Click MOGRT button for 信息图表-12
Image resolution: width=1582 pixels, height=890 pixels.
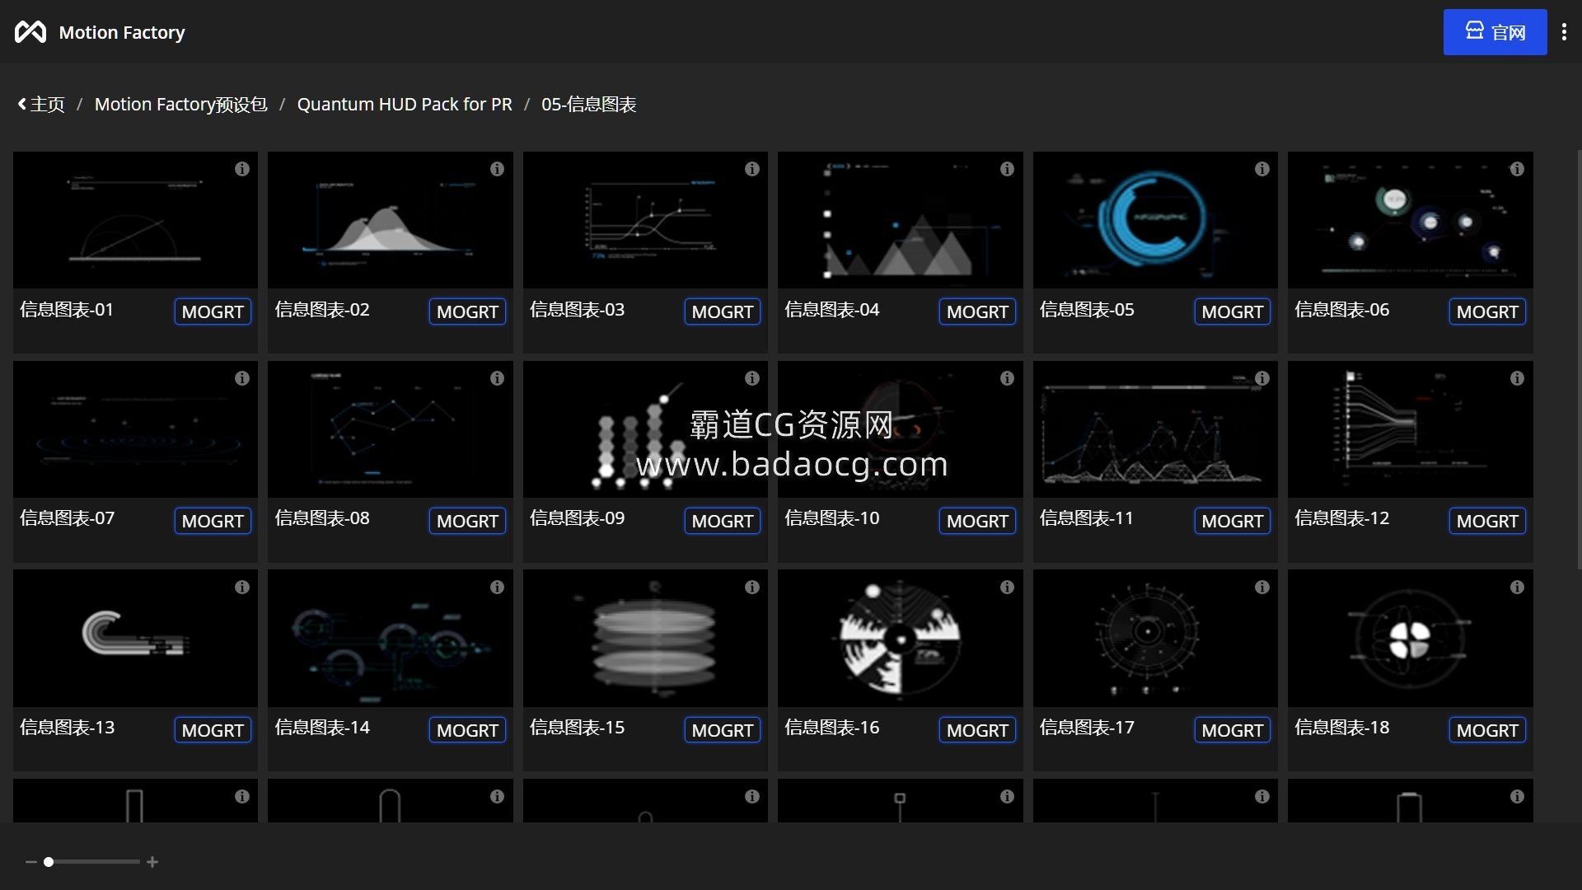pyautogui.click(x=1487, y=521)
